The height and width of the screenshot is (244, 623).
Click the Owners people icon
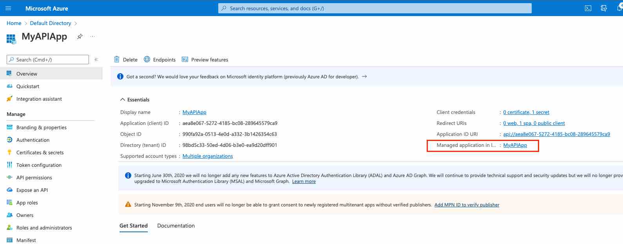pyautogui.click(x=9, y=215)
